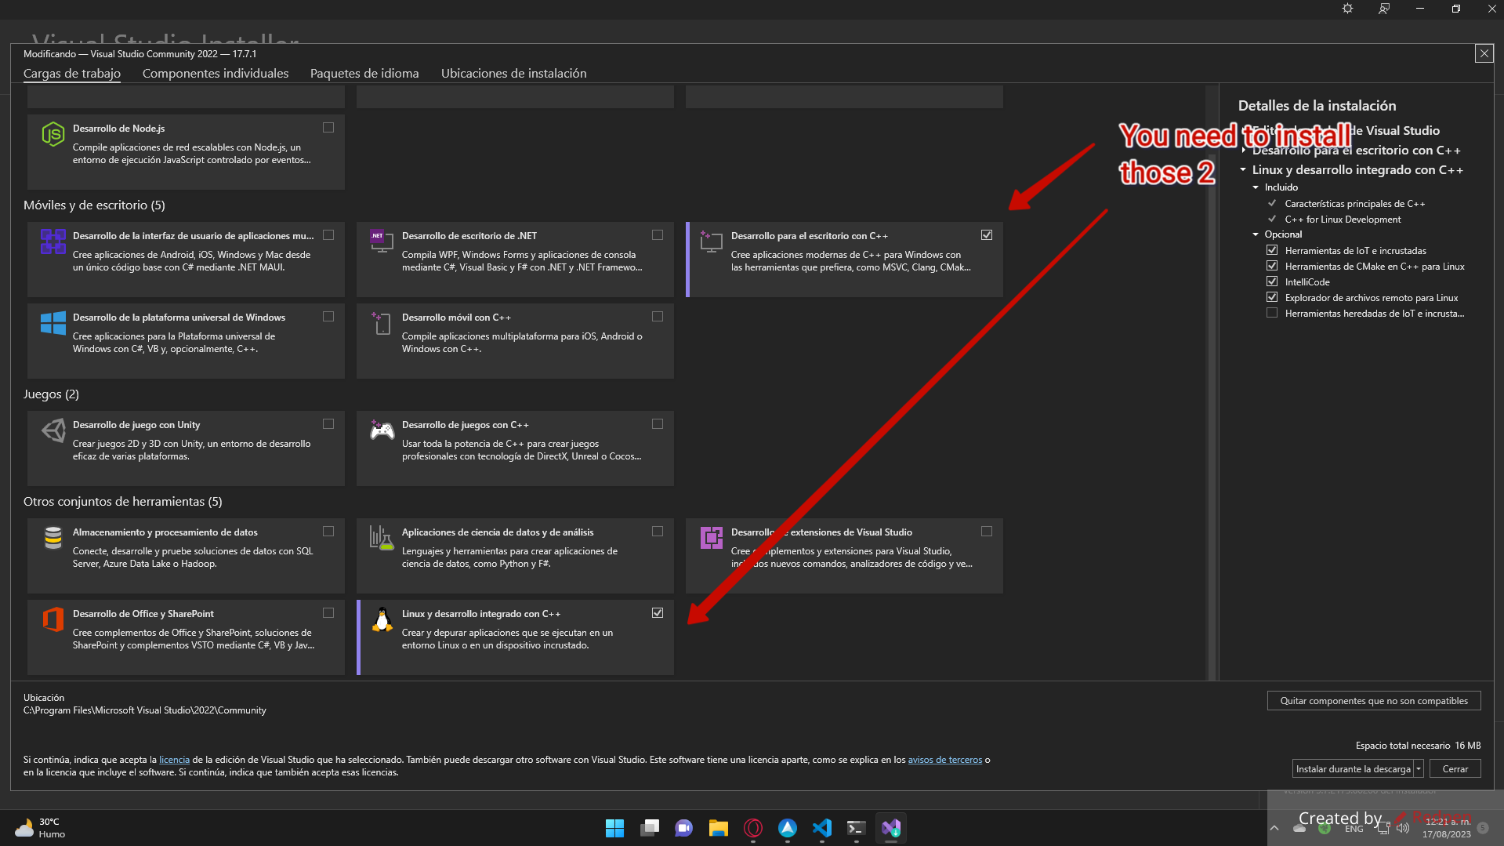Viewport: 1504px width, 846px height.
Task: Open the licencia link
Action: tap(174, 759)
